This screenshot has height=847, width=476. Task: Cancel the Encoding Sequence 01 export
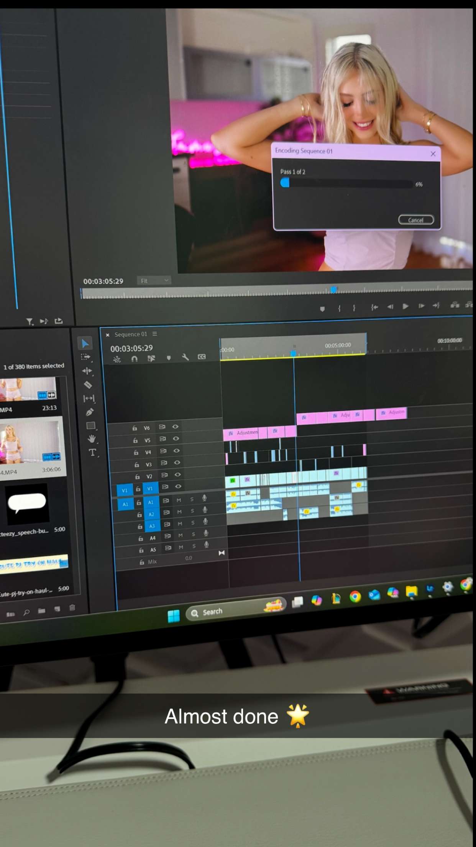click(x=416, y=220)
